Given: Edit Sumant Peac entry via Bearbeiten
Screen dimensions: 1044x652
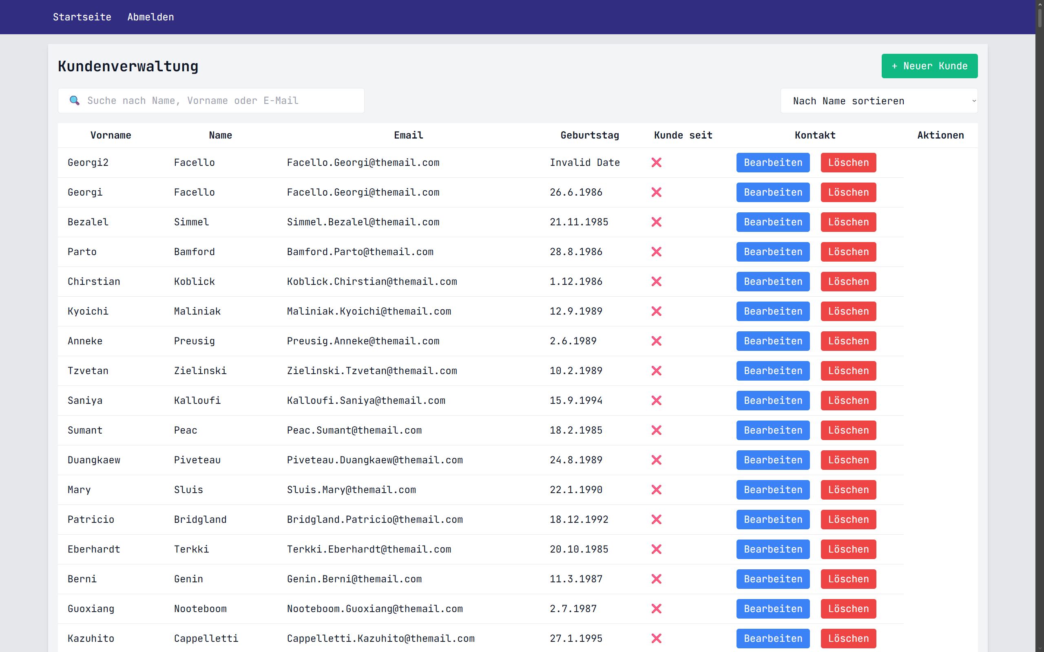Looking at the screenshot, I should tap(773, 430).
